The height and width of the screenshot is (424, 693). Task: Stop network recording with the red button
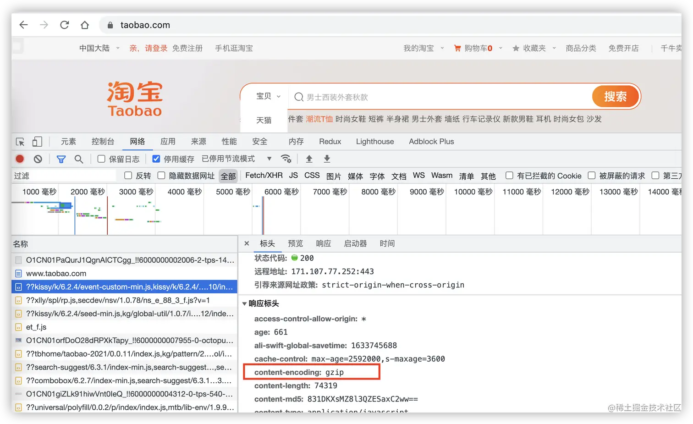pyautogui.click(x=20, y=159)
